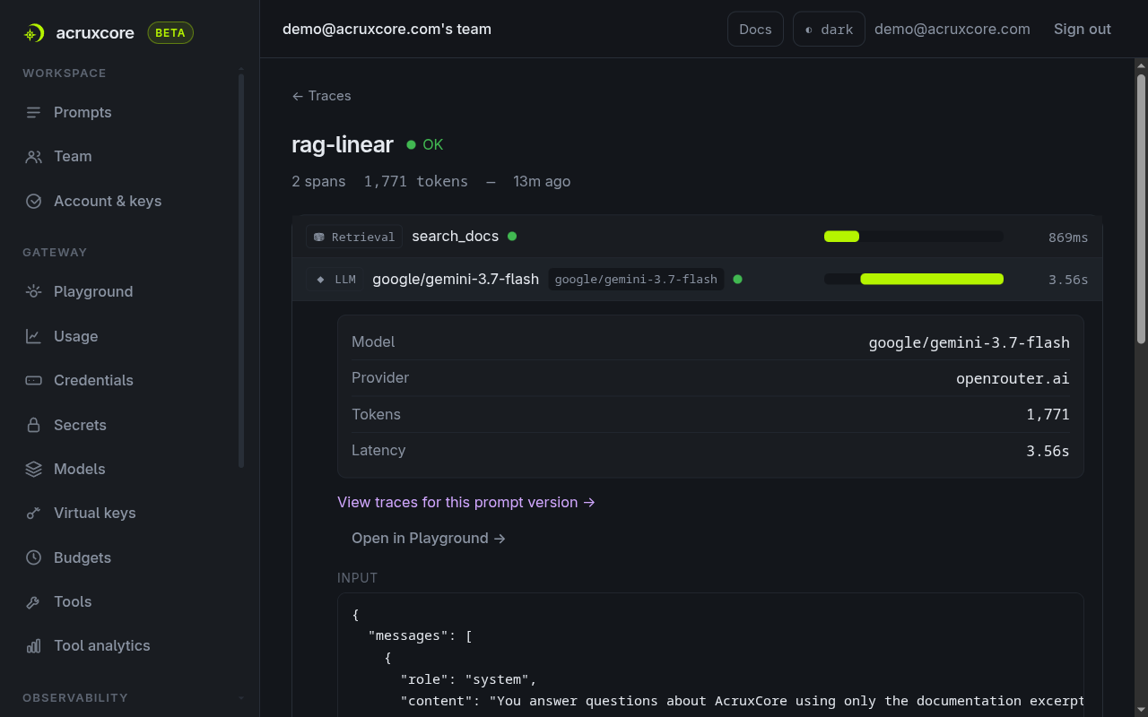
Task: Open Tool analytics page
Action: (x=101, y=645)
